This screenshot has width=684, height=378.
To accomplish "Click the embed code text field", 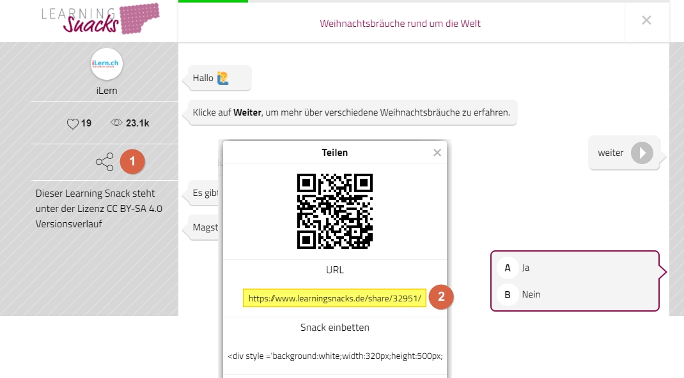I will coord(335,356).
